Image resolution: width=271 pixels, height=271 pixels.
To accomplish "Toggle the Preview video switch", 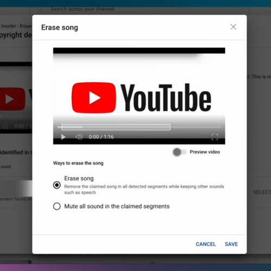I will (179, 152).
